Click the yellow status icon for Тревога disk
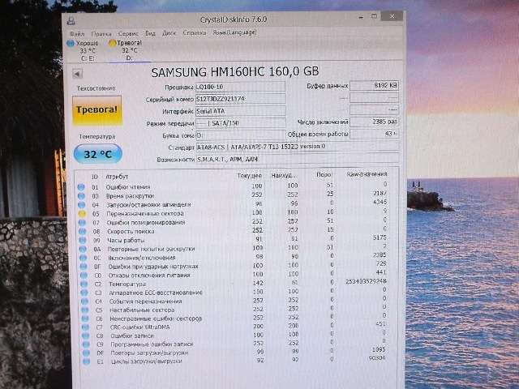 (x=113, y=43)
